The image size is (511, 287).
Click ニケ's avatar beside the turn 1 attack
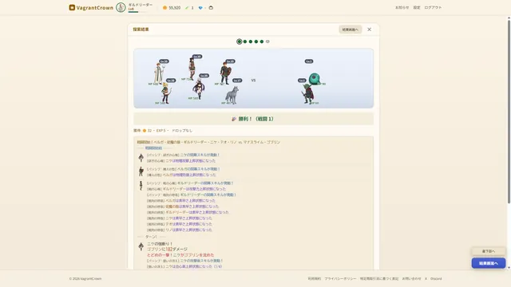[141, 246]
